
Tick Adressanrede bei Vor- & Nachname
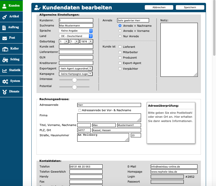point(80,110)
